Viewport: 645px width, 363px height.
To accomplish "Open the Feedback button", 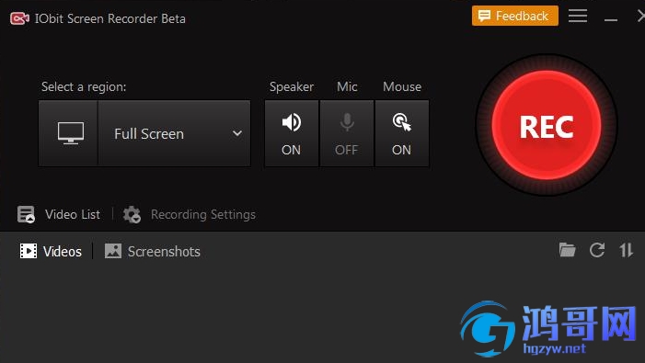I will pyautogui.click(x=515, y=16).
